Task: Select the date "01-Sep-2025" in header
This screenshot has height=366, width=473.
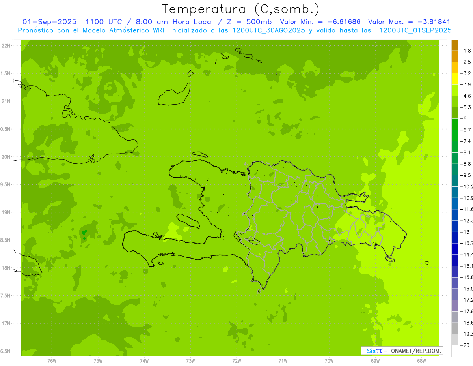Action: 50,22
